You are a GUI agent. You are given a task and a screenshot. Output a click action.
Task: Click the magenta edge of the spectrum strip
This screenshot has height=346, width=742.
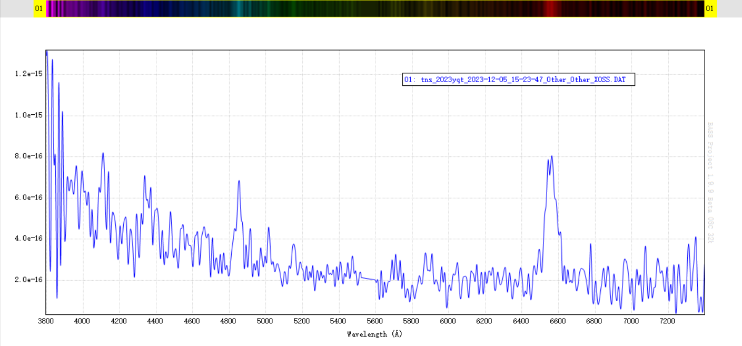(49, 8)
